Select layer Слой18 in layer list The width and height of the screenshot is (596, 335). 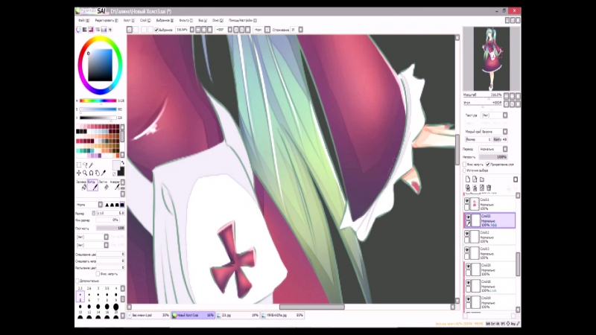489,286
